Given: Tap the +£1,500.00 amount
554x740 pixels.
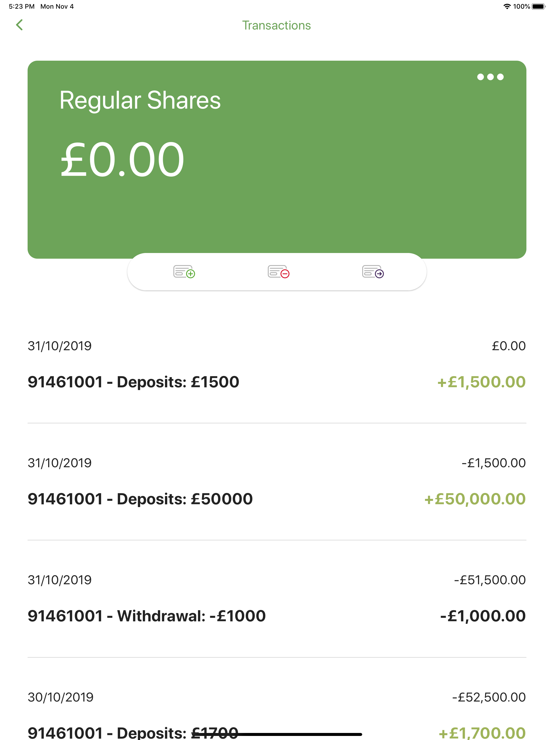Looking at the screenshot, I should coord(482,382).
